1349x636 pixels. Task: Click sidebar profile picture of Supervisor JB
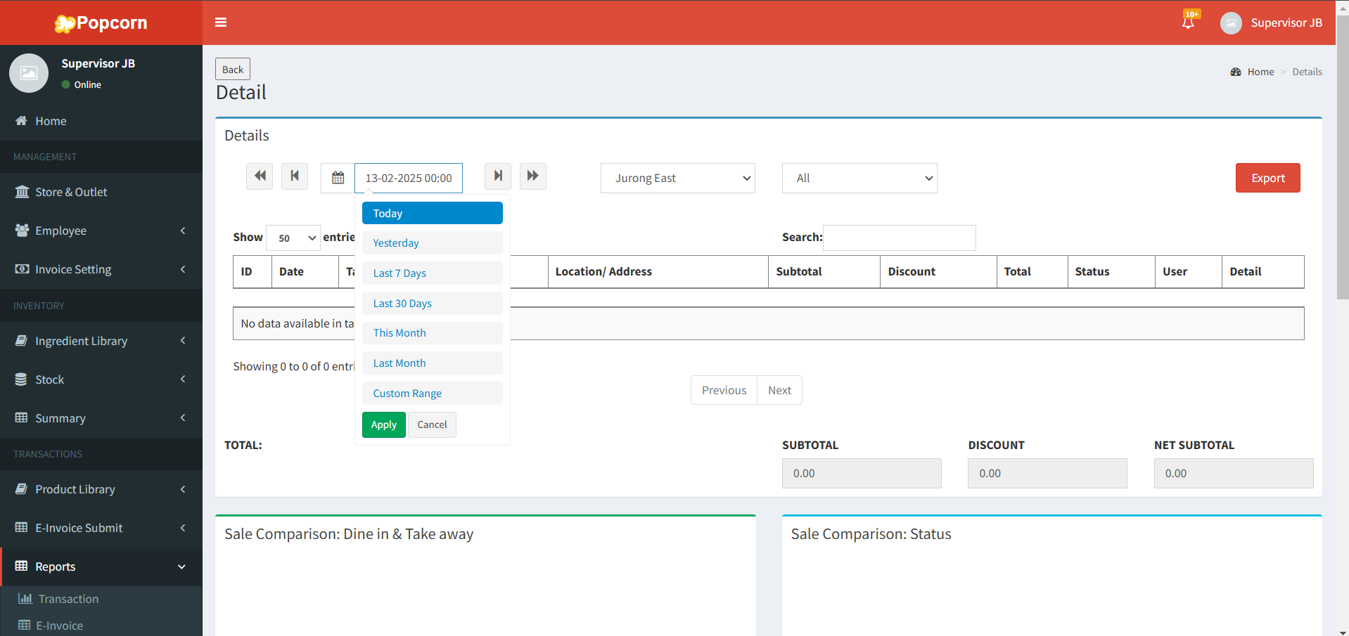point(29,73)
